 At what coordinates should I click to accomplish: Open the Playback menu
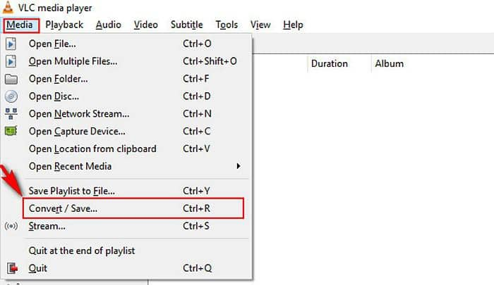[64, 25]
